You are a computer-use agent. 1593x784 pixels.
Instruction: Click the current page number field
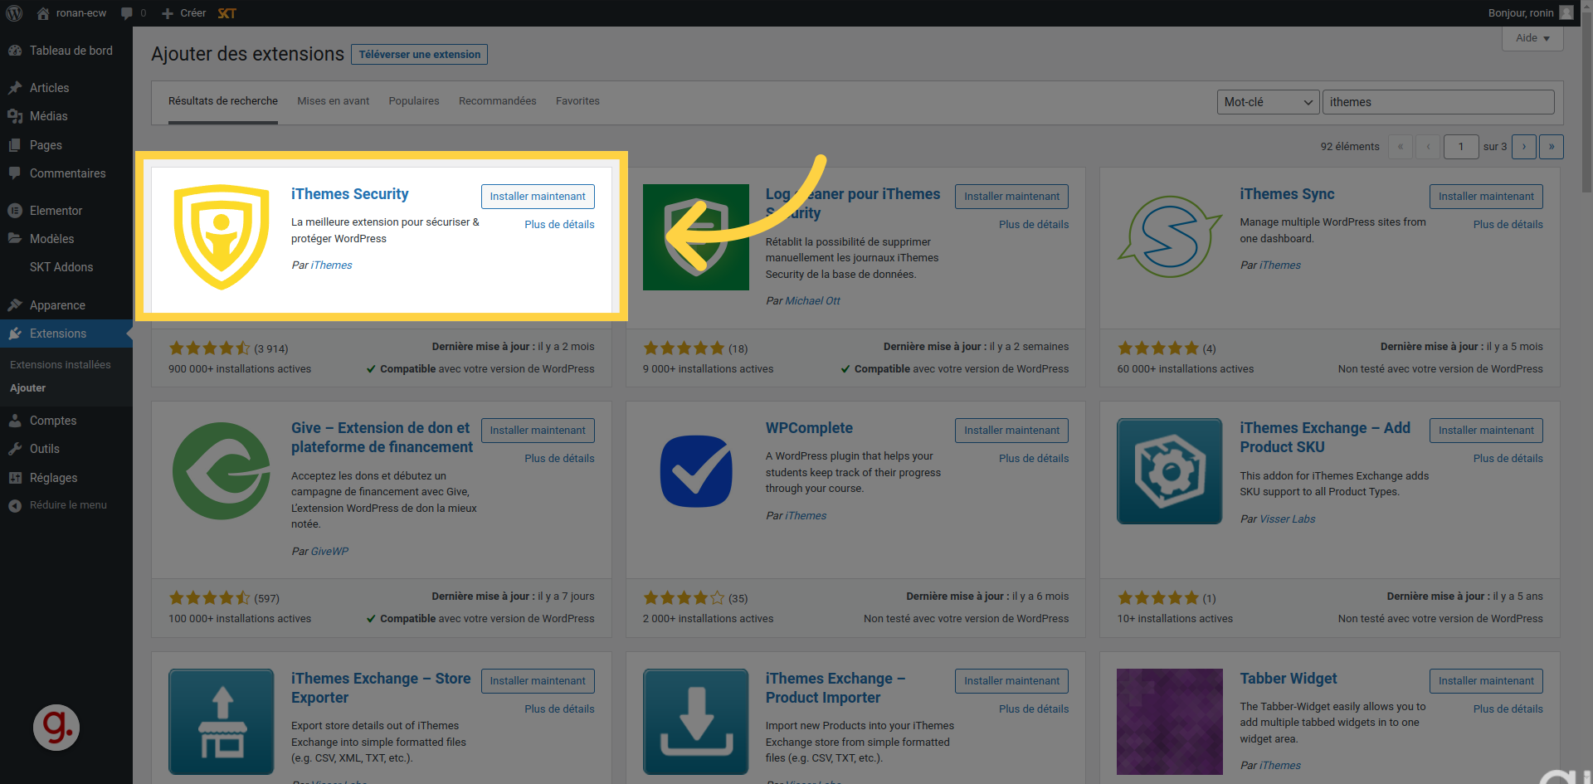[x=1461, y=147]
